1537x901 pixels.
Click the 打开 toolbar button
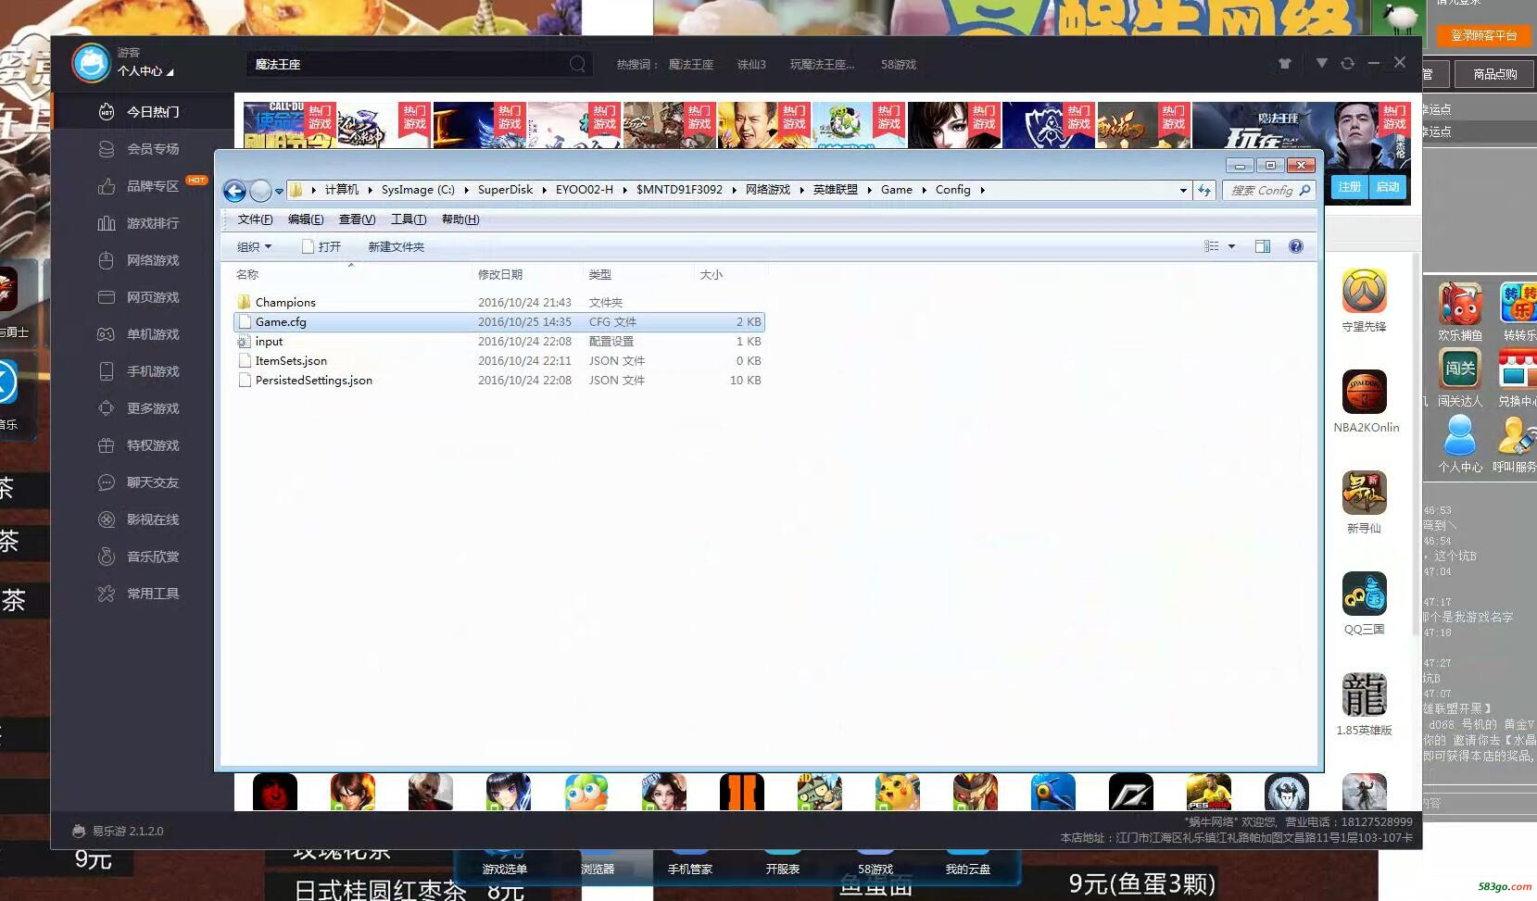(321, 246)
